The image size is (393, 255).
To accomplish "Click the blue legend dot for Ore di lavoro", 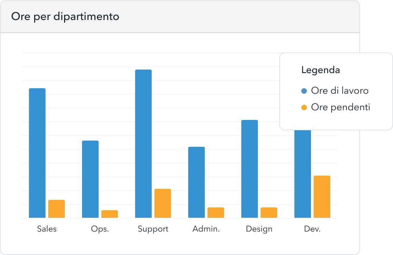I will pyautogui.click(x=304, y=91).
